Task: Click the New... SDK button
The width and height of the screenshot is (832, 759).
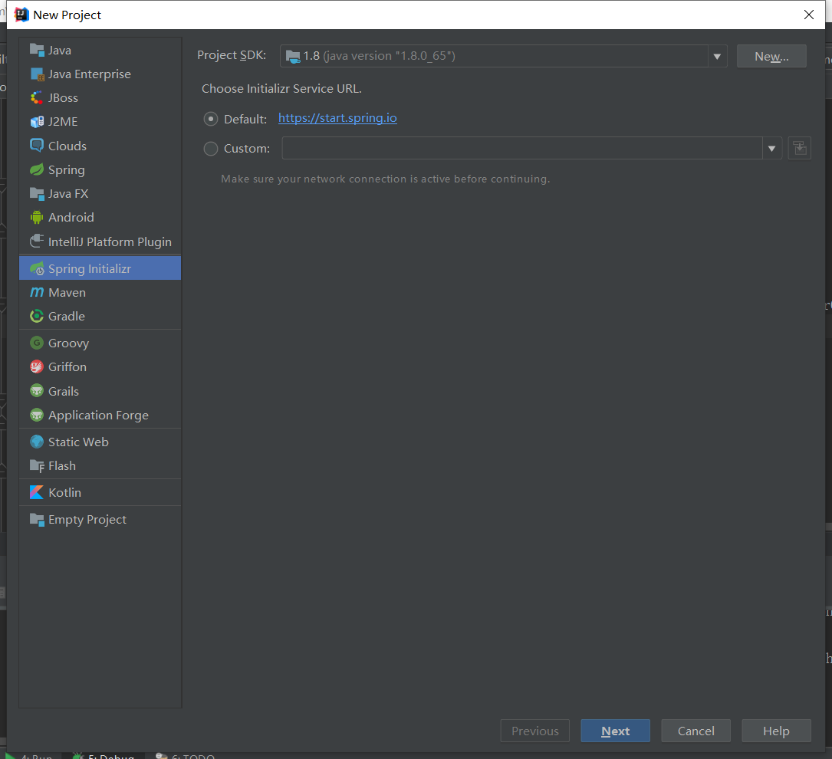Action: click(771, 56)
